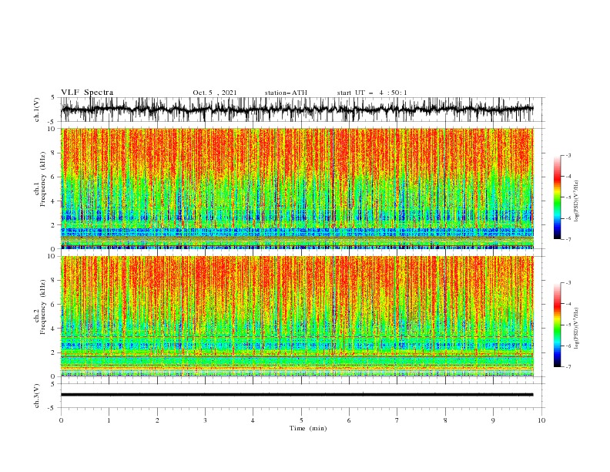Click the upper colorbar "log(PSD)(V²/Hz)" label
Image resolution: width=610 pixels, height=472 pixels.
coord(576,201)
